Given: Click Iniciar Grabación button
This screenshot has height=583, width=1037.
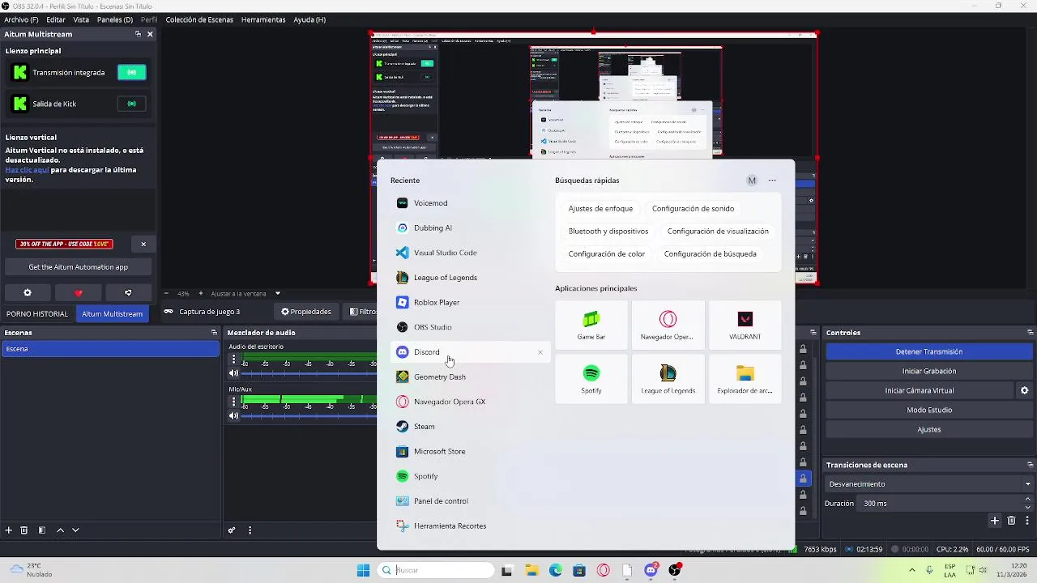Looking at the screenshot, I should pos(929,371).
